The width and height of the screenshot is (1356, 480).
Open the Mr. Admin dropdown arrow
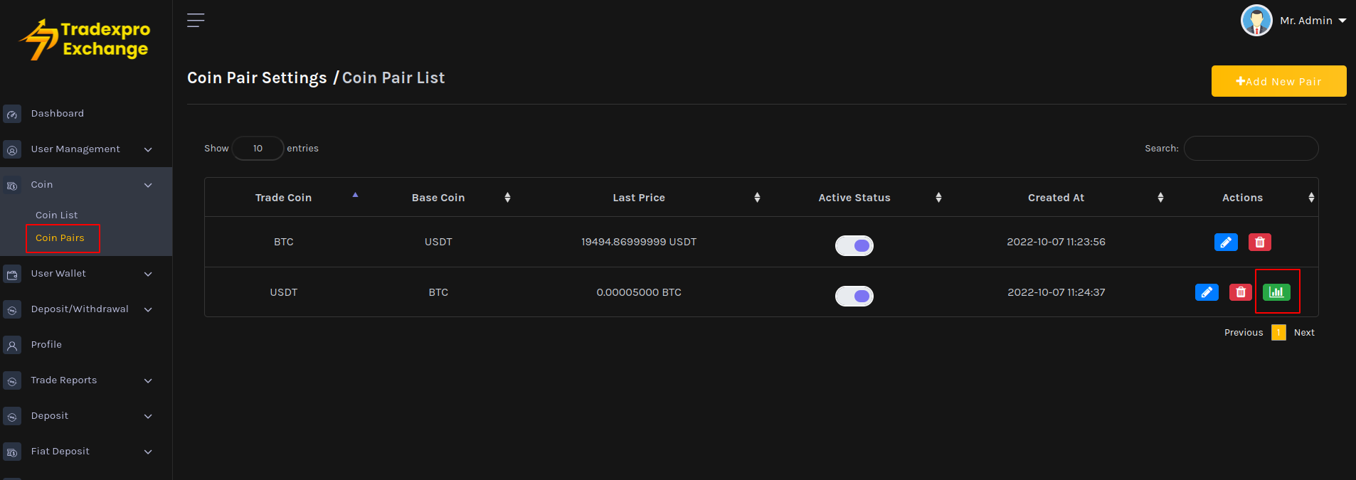[1342, 21]
